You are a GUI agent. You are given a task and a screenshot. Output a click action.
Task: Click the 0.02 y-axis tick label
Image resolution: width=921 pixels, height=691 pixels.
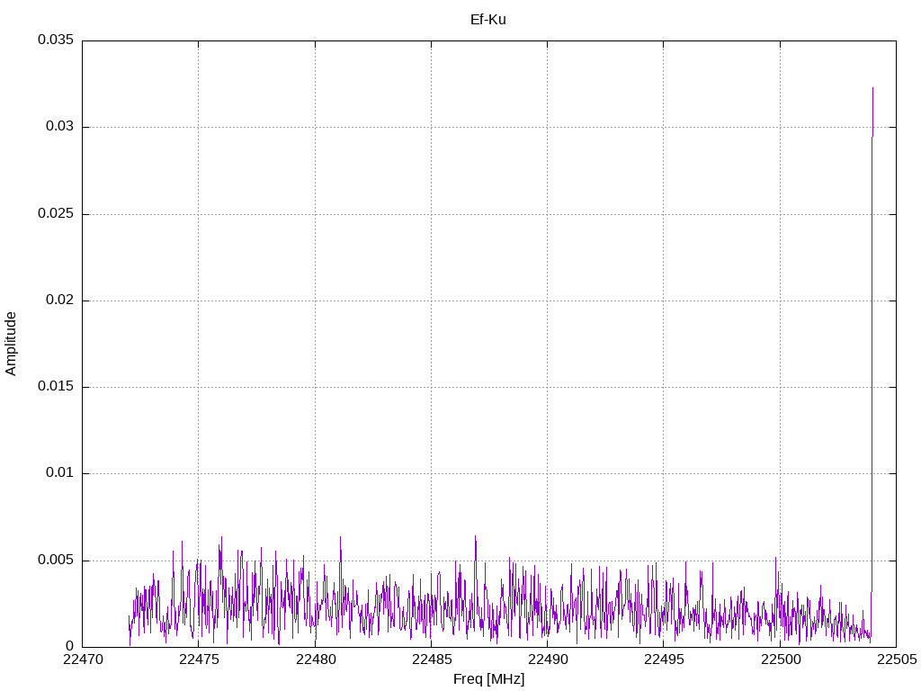click(x=60, y=300)
